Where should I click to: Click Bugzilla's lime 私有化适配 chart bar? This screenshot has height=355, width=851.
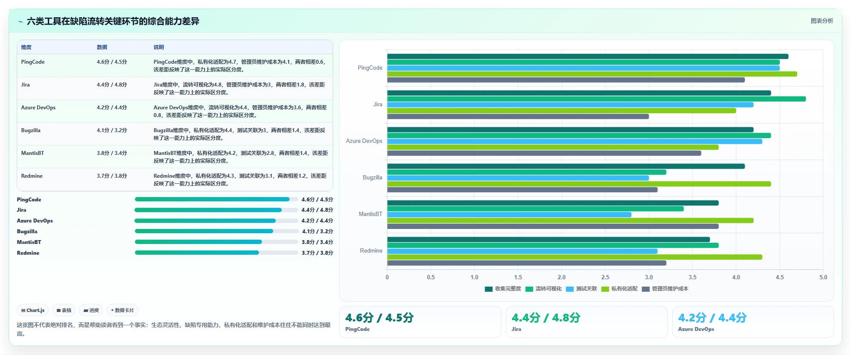click(579, 184)
